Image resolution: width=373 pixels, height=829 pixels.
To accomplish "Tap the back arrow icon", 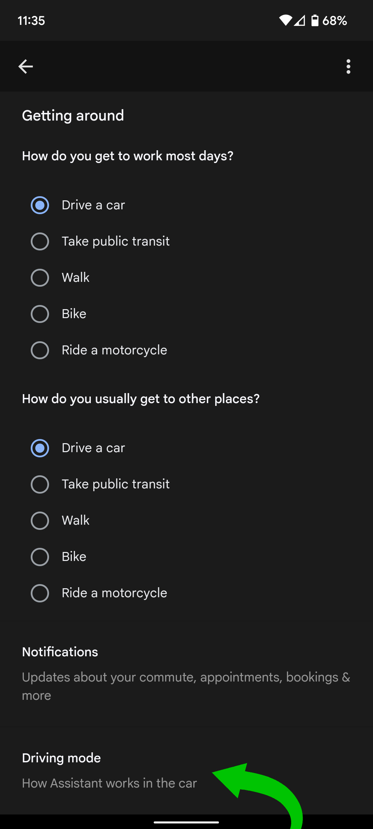I will (26, 66).
